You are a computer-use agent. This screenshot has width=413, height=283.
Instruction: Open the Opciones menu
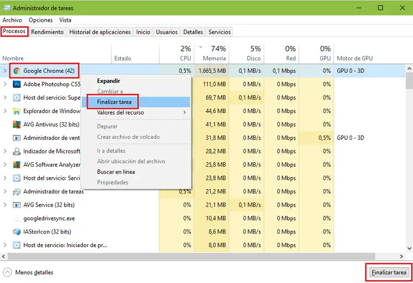41,20
